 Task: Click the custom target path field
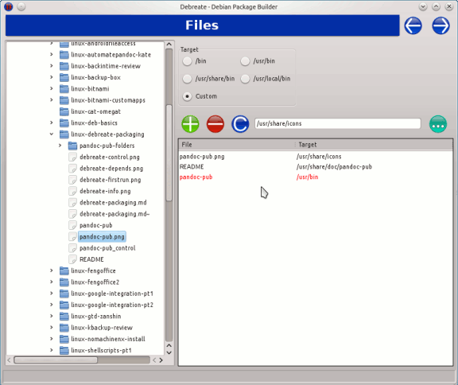pyautogui.click(x=337, y=123)
